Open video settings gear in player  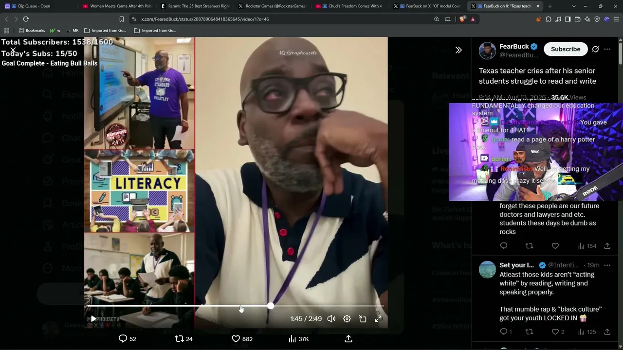pyautogui.click(x=347, y=319)
